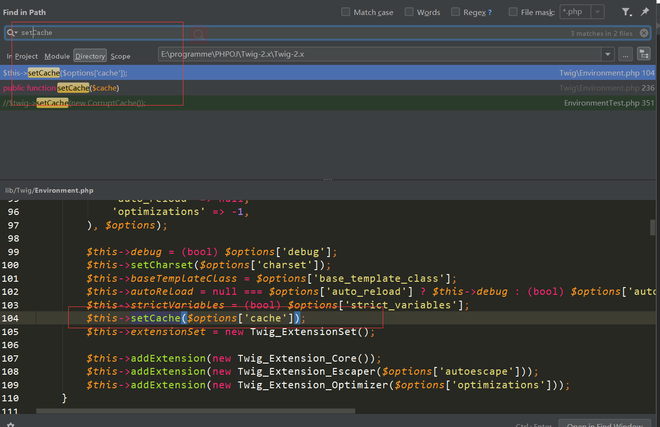Click the Twig_Extension_Core line
This screenshot has height=427, width=660.
click(234, 358)
